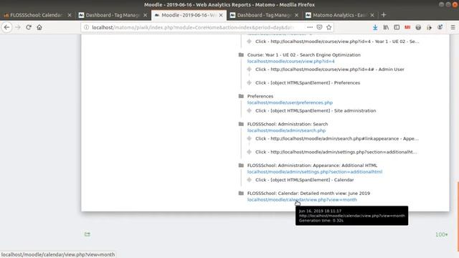Select 'FLOSSSchool: Administration: Search' title text
459x258 pixels.
[x=288, y=124]
